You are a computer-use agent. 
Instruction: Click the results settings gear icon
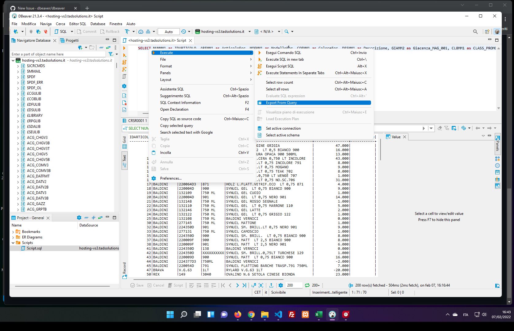[280, 285]
